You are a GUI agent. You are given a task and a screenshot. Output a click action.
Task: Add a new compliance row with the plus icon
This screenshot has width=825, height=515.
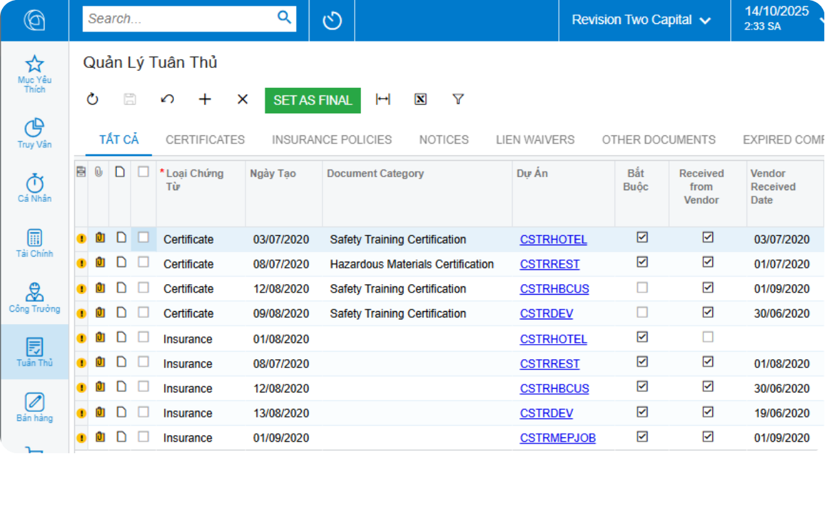(204, 100)
